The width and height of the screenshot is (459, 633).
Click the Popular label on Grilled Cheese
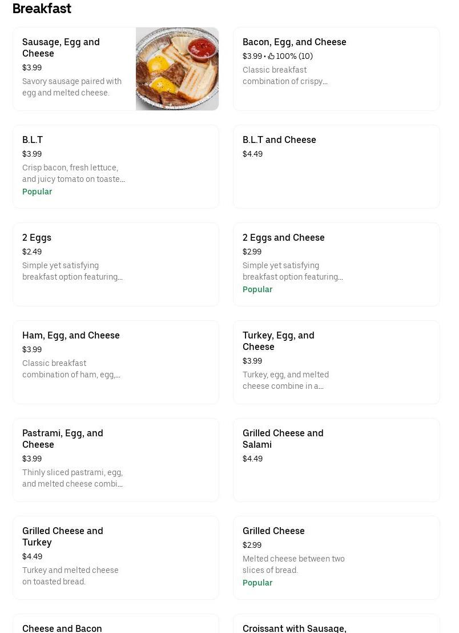[x=257, y=583]
